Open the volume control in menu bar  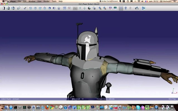[142, 1]
